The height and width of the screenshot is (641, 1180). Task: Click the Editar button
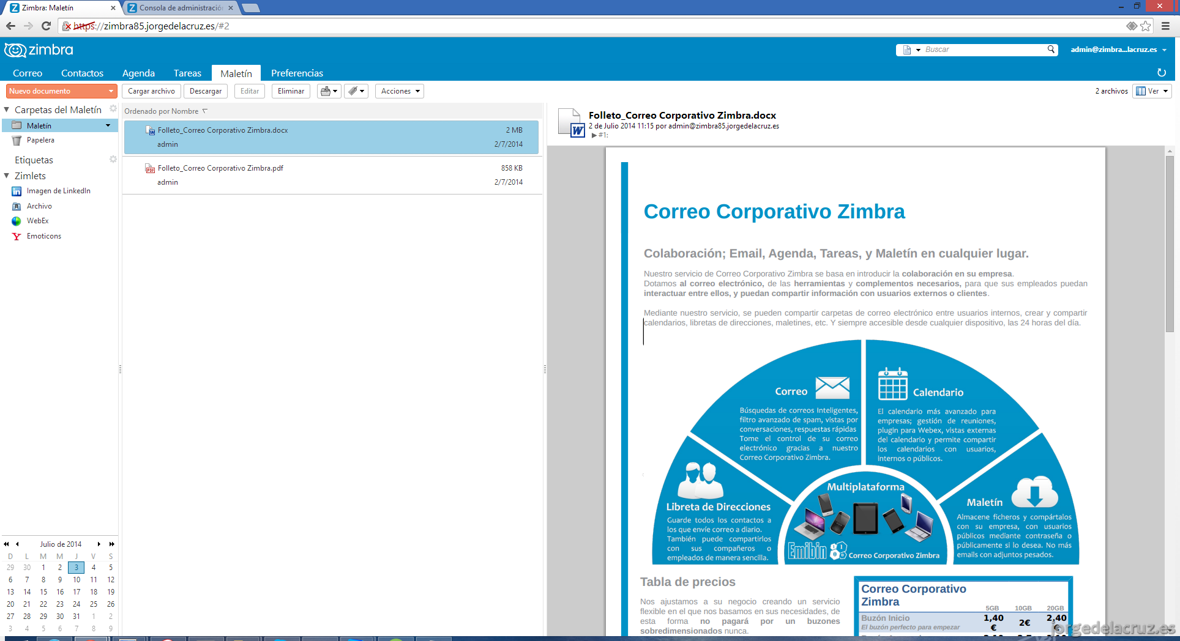[x=250, y=91]
